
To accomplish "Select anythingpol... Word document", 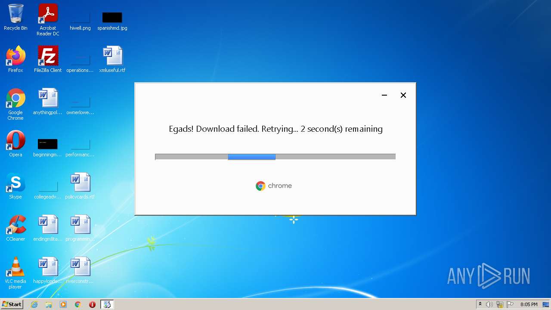I will tap(48, 102).
